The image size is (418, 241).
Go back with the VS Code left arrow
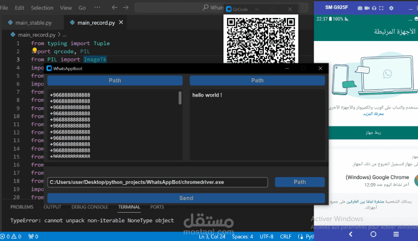114,7
